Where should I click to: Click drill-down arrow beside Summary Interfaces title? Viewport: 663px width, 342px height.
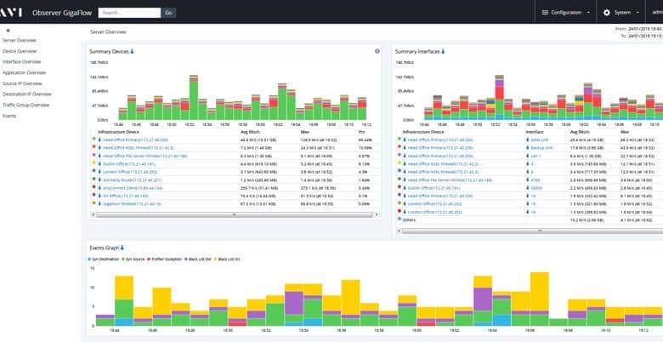coord(443,52)
